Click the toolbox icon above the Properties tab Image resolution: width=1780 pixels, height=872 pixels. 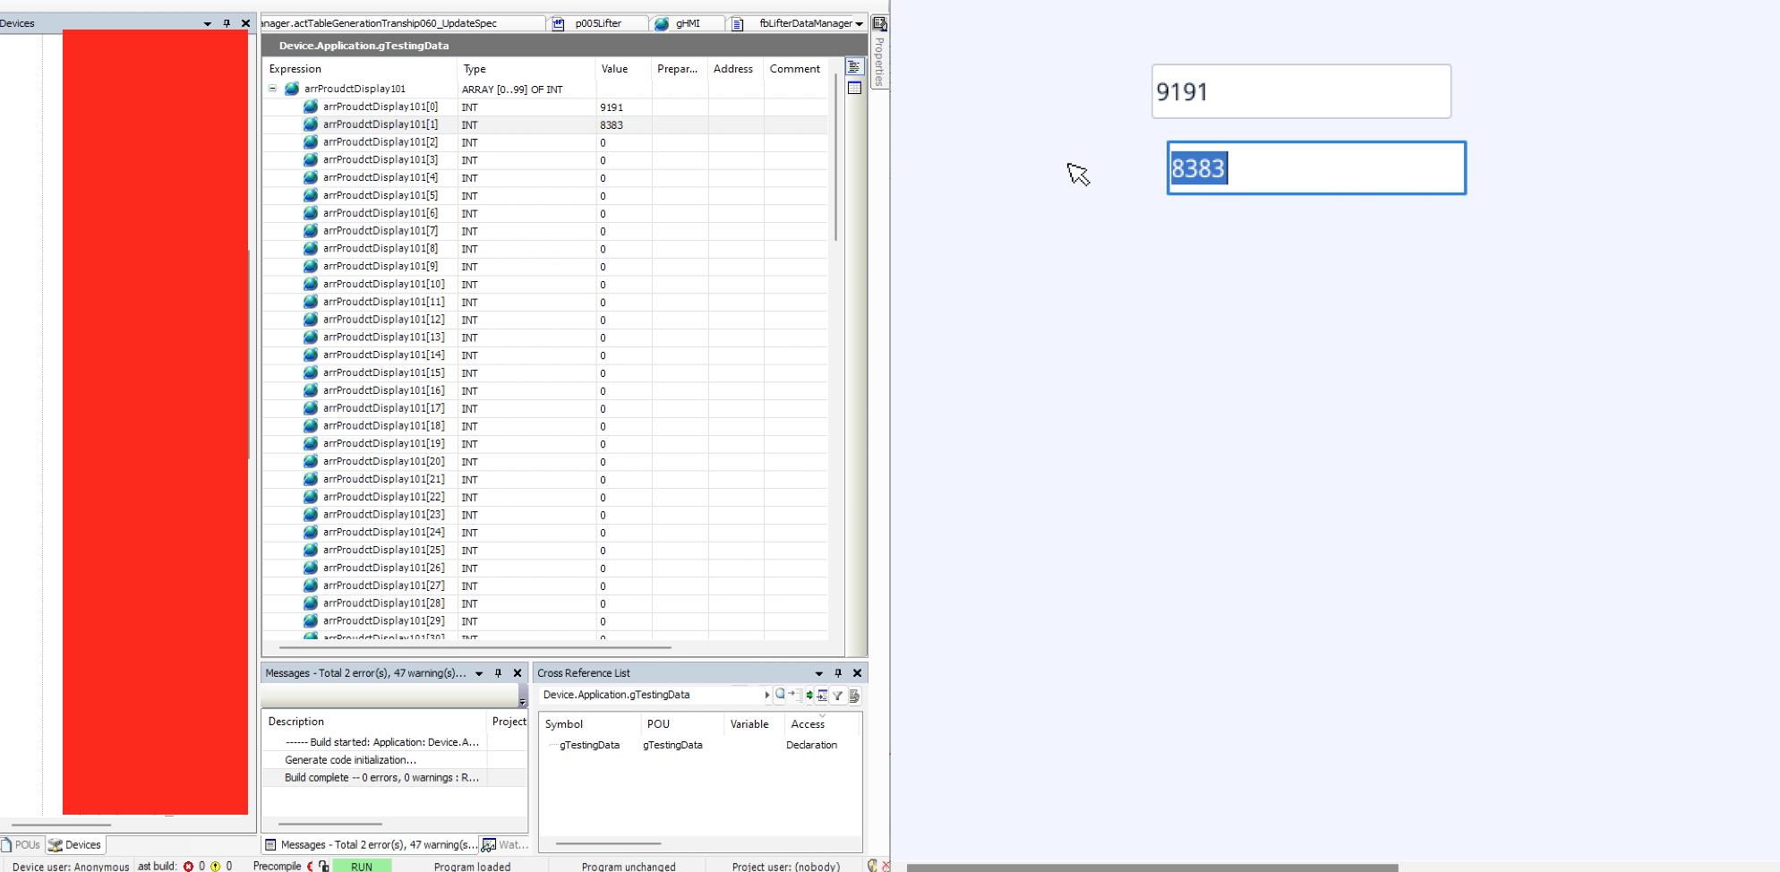(x=879, y=23)
